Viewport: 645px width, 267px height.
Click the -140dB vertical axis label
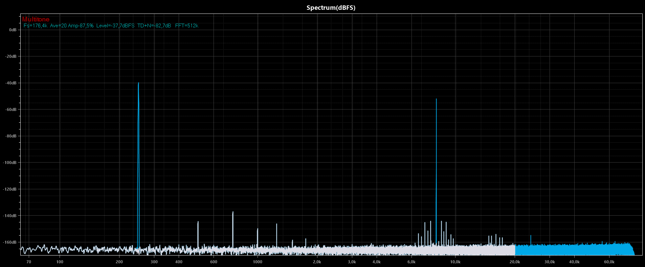click(x=10, y=216)
